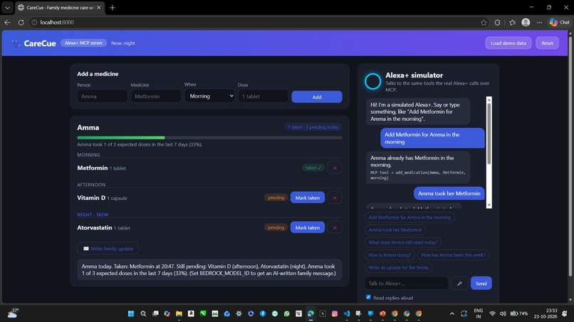Click the Person input field

[x=102, y=97]
